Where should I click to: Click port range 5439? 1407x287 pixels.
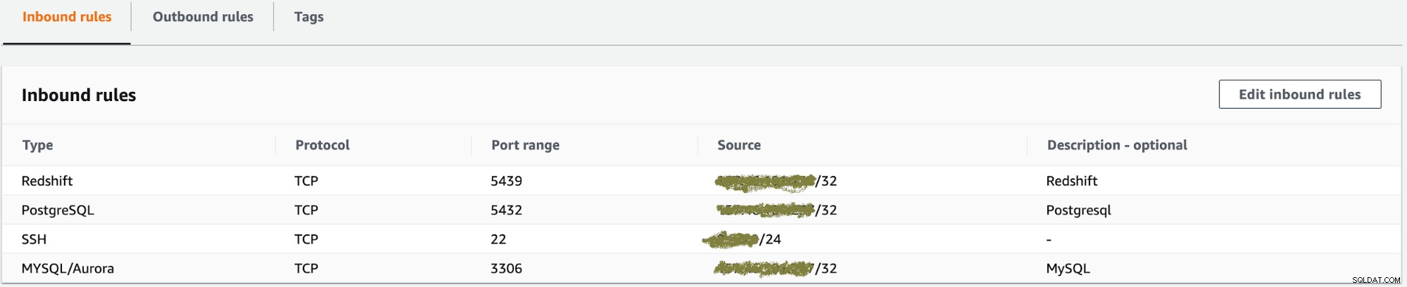click(506, 181)
